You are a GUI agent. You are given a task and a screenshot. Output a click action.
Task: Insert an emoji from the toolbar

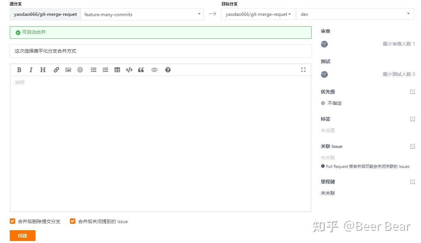[80, 70]
